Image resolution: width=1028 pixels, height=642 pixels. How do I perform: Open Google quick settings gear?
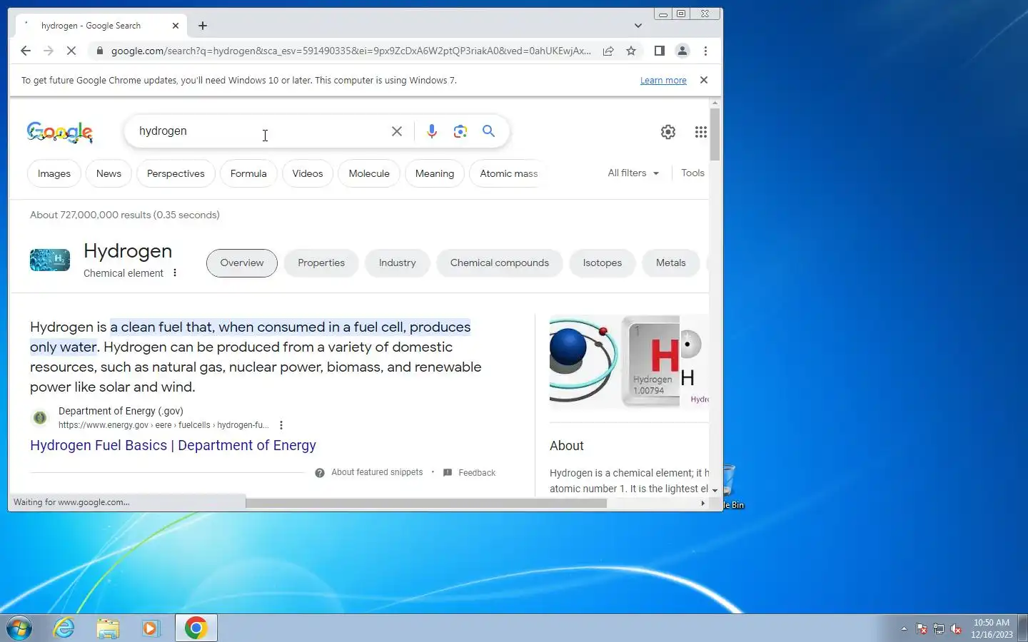(668, 132)
